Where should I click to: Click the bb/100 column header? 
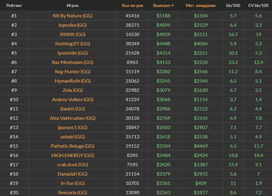point(233,6)
